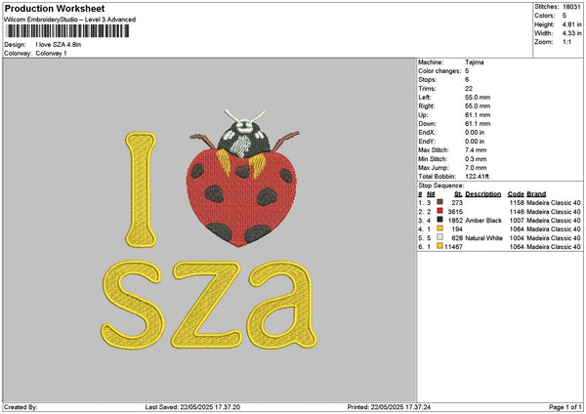Screen dimensions: 586x414
Task: Click the stitch count 11467 in row 6
Action: (x=453, y=247)
